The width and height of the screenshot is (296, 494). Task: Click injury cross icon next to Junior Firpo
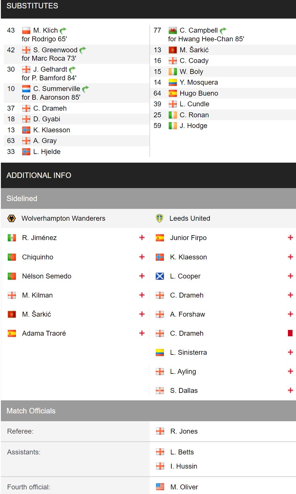pos(291,237)
